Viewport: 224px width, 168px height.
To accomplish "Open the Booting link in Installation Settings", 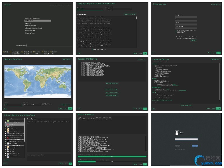I will (154, 79).
